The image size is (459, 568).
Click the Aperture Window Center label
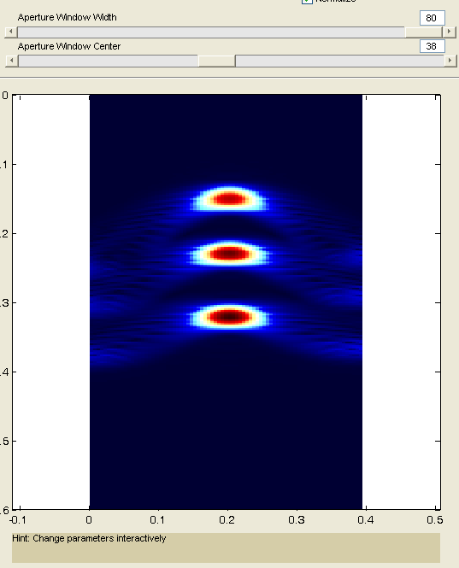point(69,46)
